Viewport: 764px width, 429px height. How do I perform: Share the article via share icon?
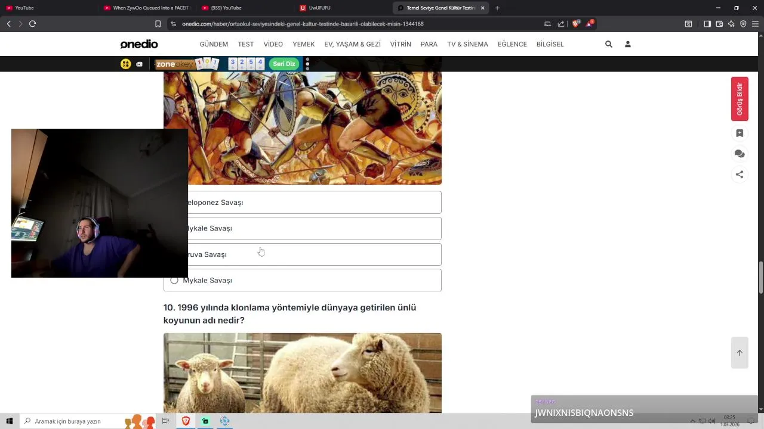(x=740, y=175)
